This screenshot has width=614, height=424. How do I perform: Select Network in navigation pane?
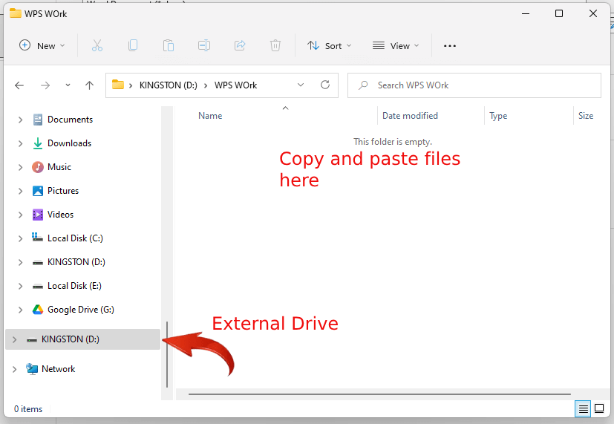(x=59, y=369)
